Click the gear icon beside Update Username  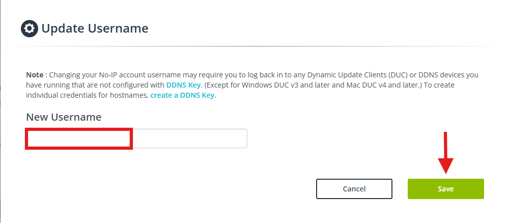(x=29, y=29)
